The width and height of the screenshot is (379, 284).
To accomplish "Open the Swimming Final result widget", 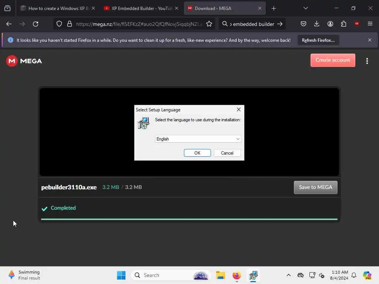I will (x=24, y=275).
